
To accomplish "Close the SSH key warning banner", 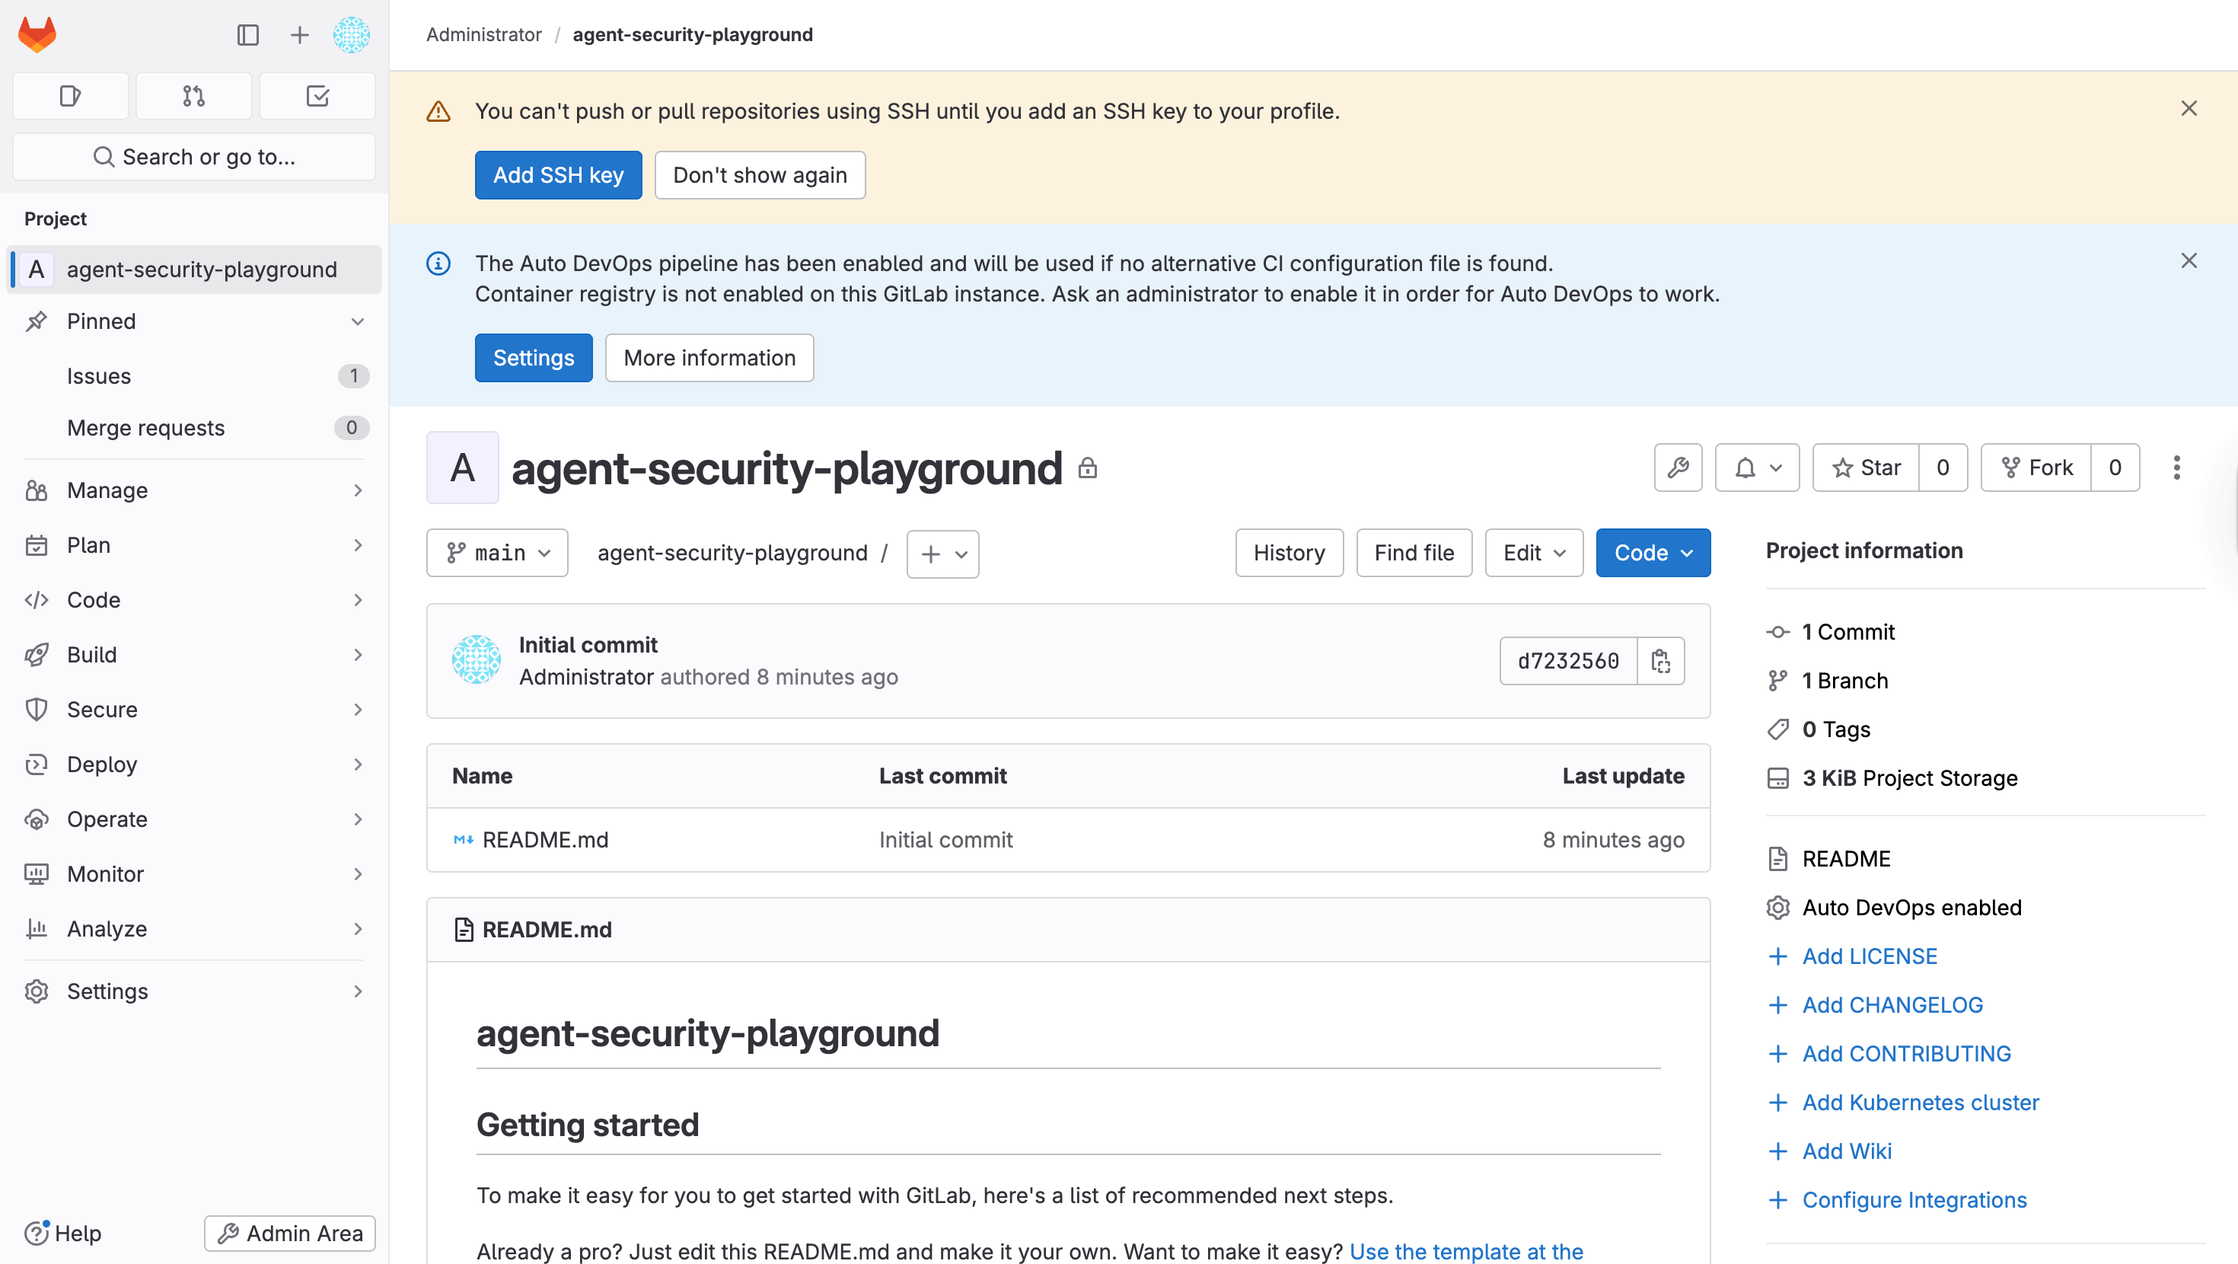I will (2189, 109).
